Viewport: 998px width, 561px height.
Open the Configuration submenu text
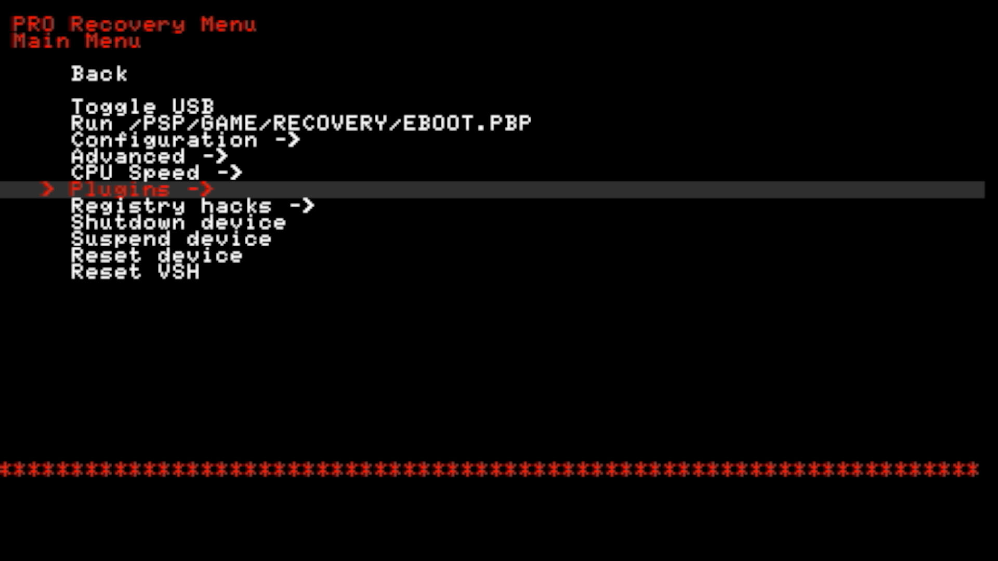click(164, 140)
